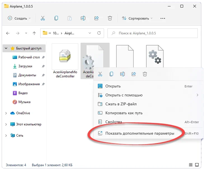This screenshot has width=205, height=169.
Task: Click the Refresh icon in address bar
Action: 99,33
